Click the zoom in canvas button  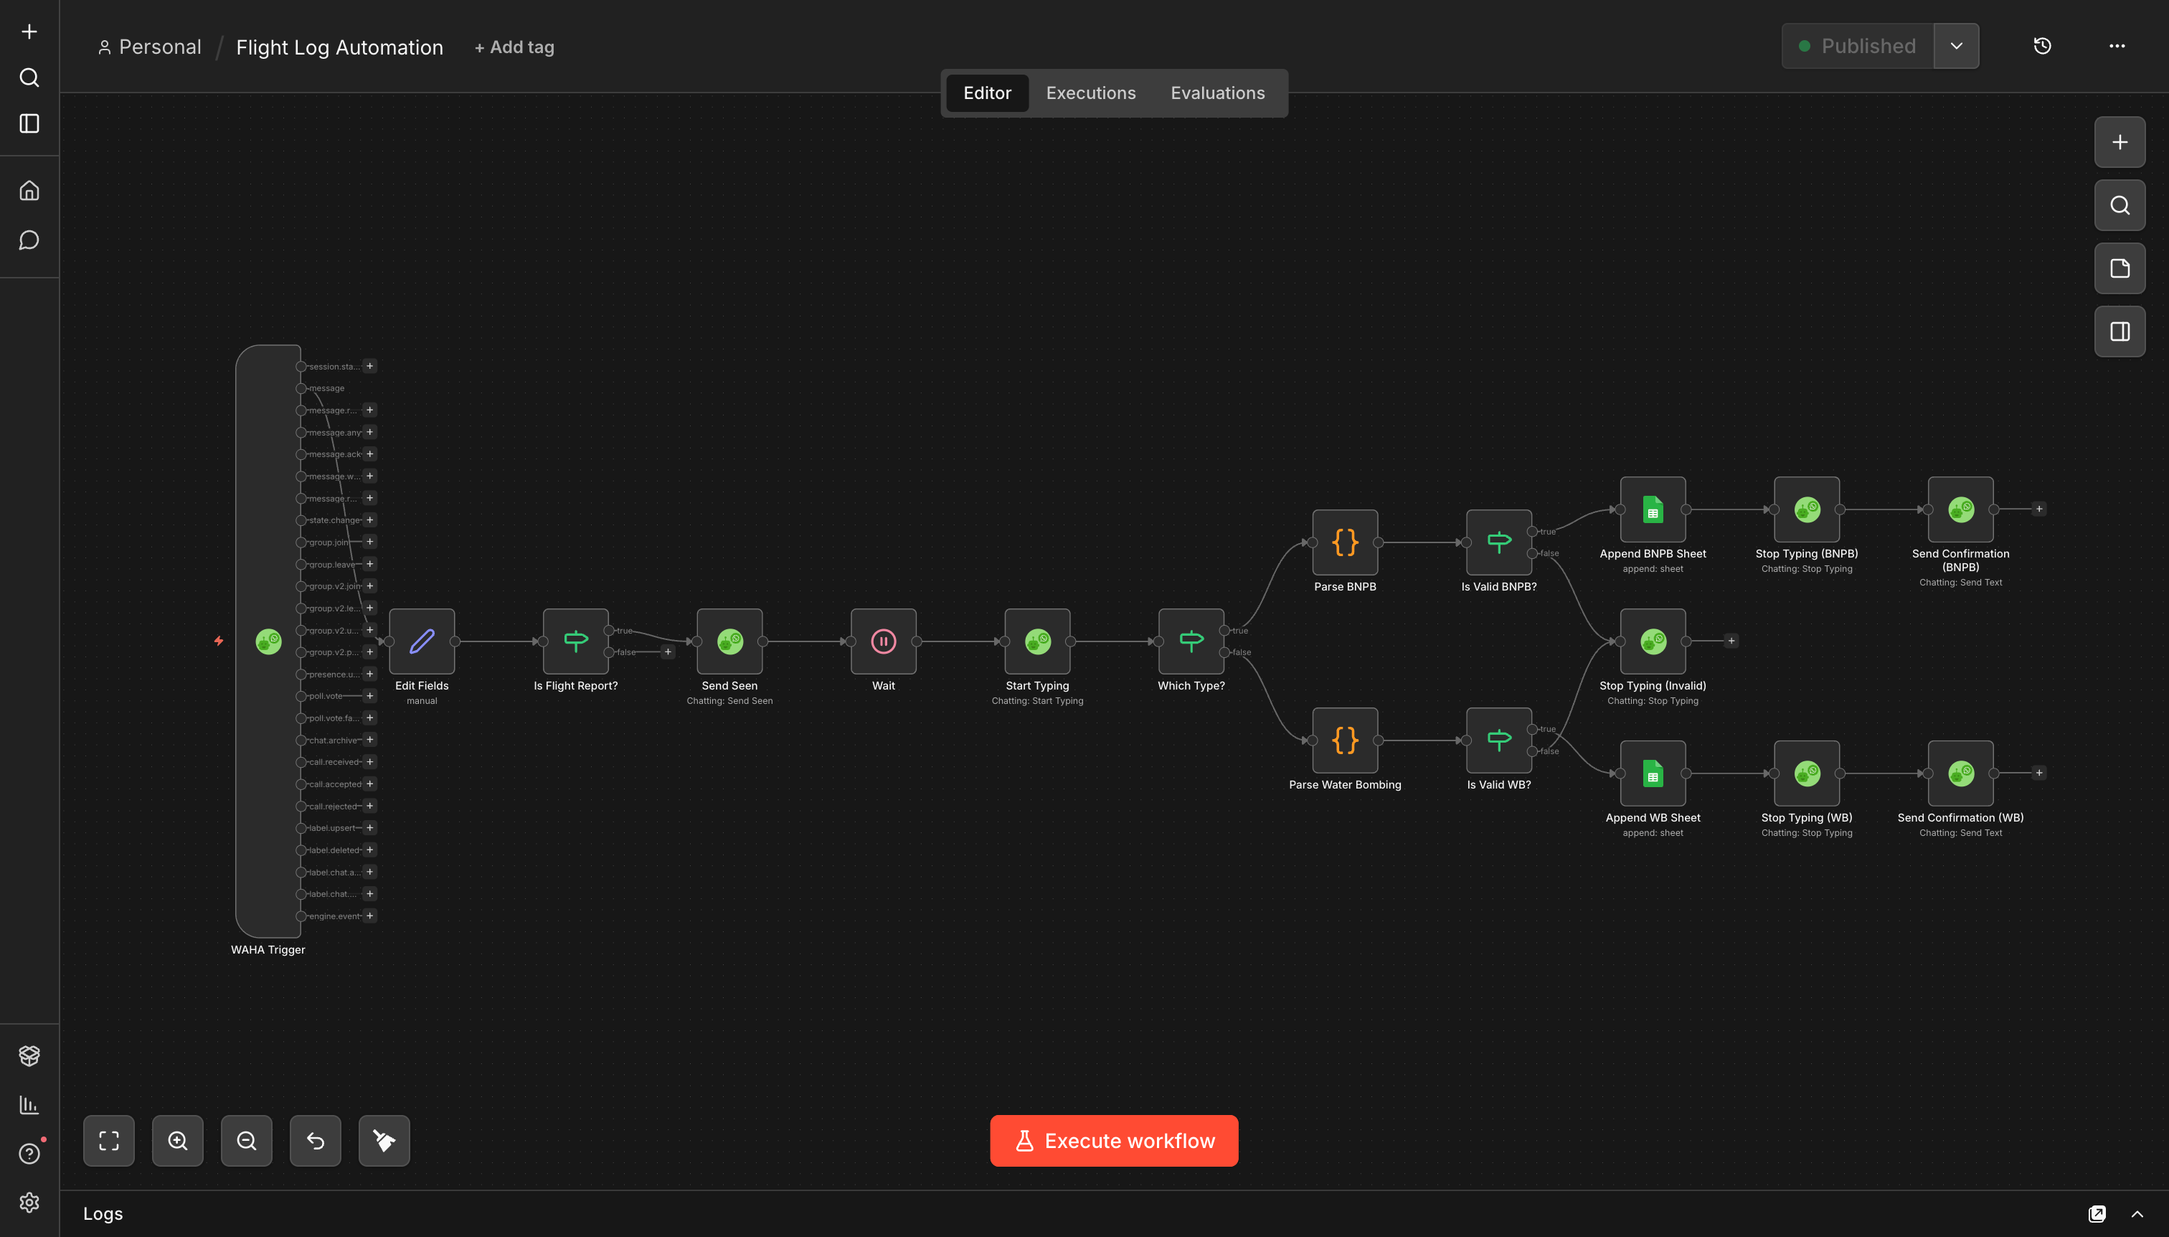click(x=177, y=1140)
